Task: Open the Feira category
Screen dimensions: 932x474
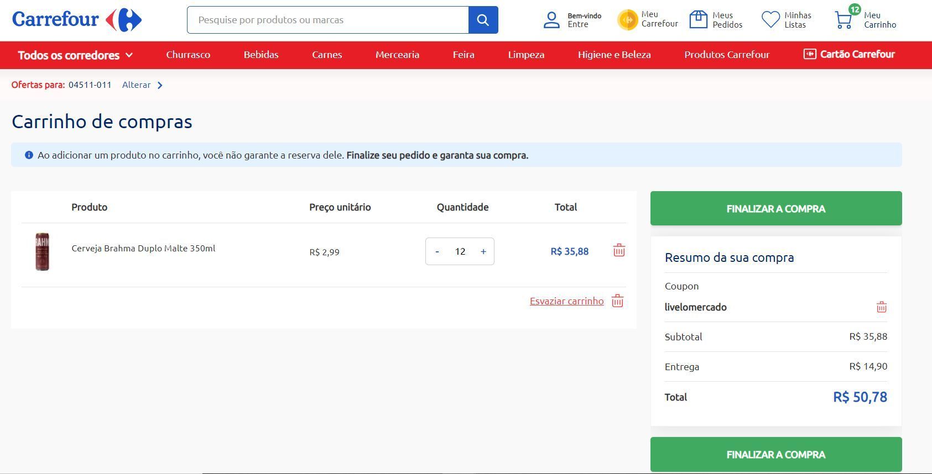Action: click(464, 55)
